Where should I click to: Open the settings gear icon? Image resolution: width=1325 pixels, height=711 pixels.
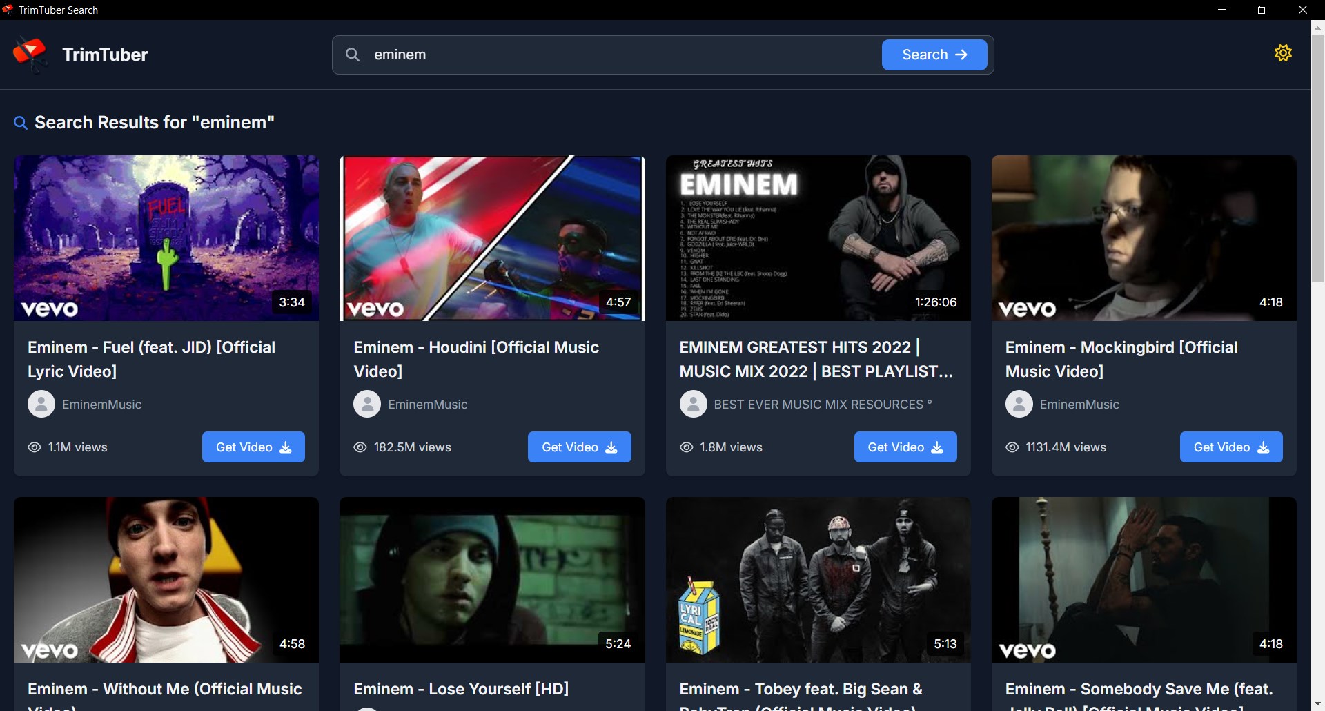coord(1283,53)
